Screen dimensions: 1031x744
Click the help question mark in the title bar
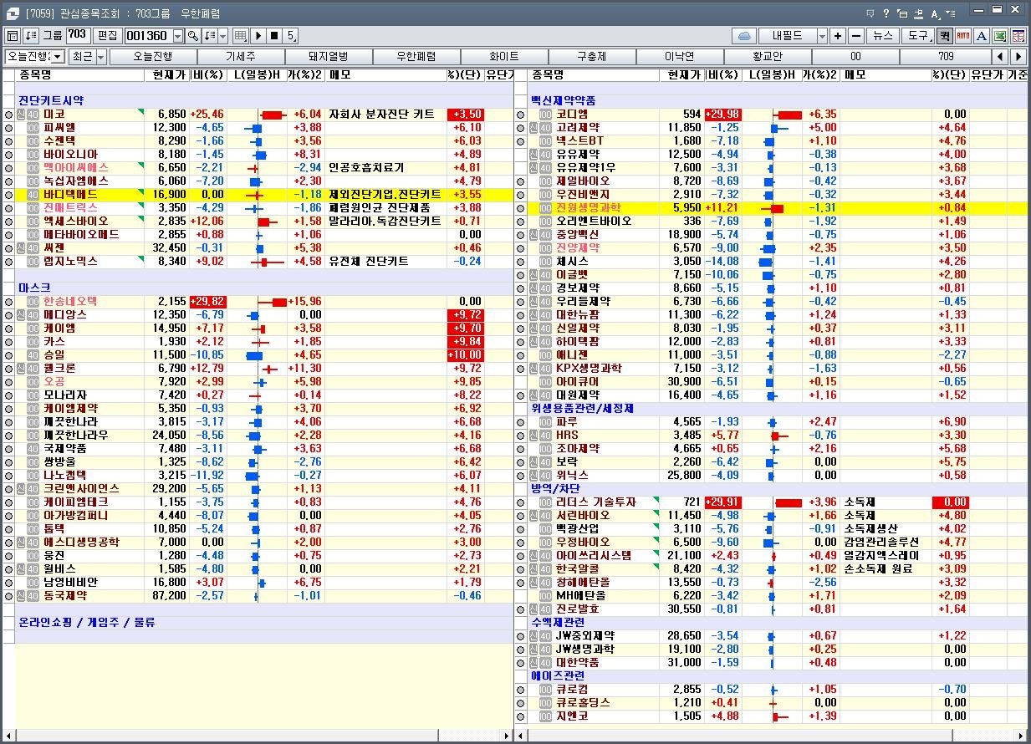[886, 13]
